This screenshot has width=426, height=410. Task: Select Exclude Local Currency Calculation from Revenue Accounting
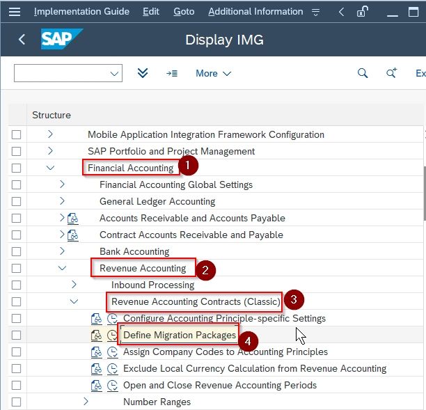(255, 369)
